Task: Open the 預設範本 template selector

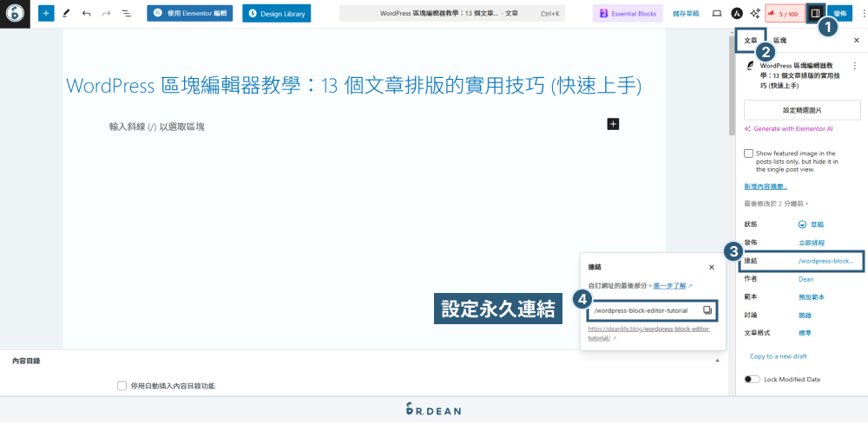Action: click(812, 297)
